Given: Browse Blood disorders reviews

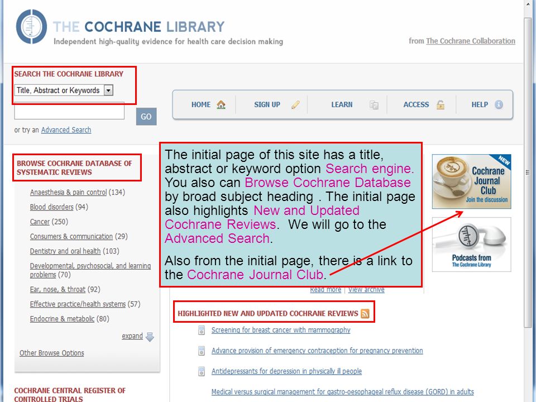Looking at the screenshot, I should point(51,207).
